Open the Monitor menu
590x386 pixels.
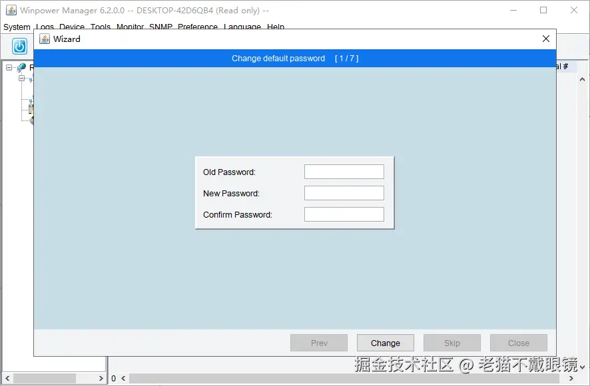pyautogui.click(x=131, y=27)
